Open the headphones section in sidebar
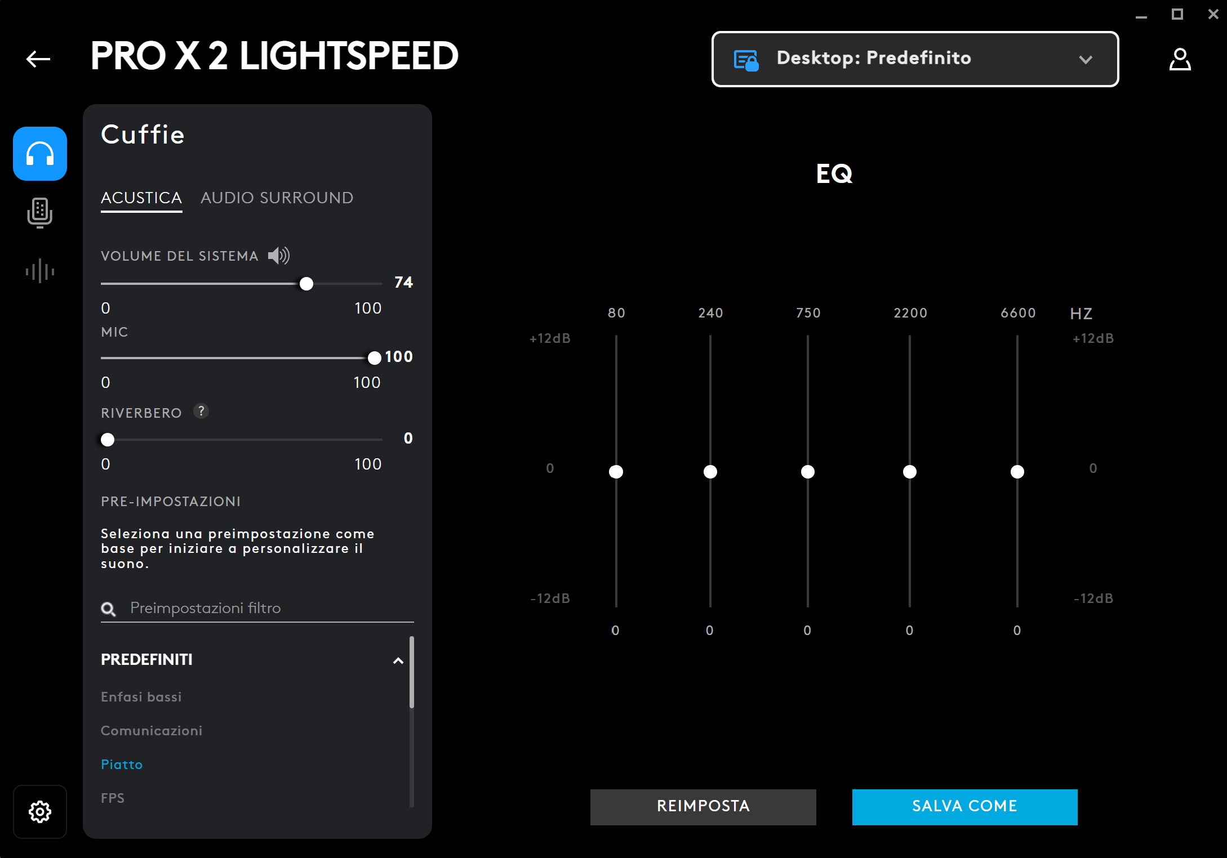1227x858 pixels. pyautogui.click(x=40, y=154)
